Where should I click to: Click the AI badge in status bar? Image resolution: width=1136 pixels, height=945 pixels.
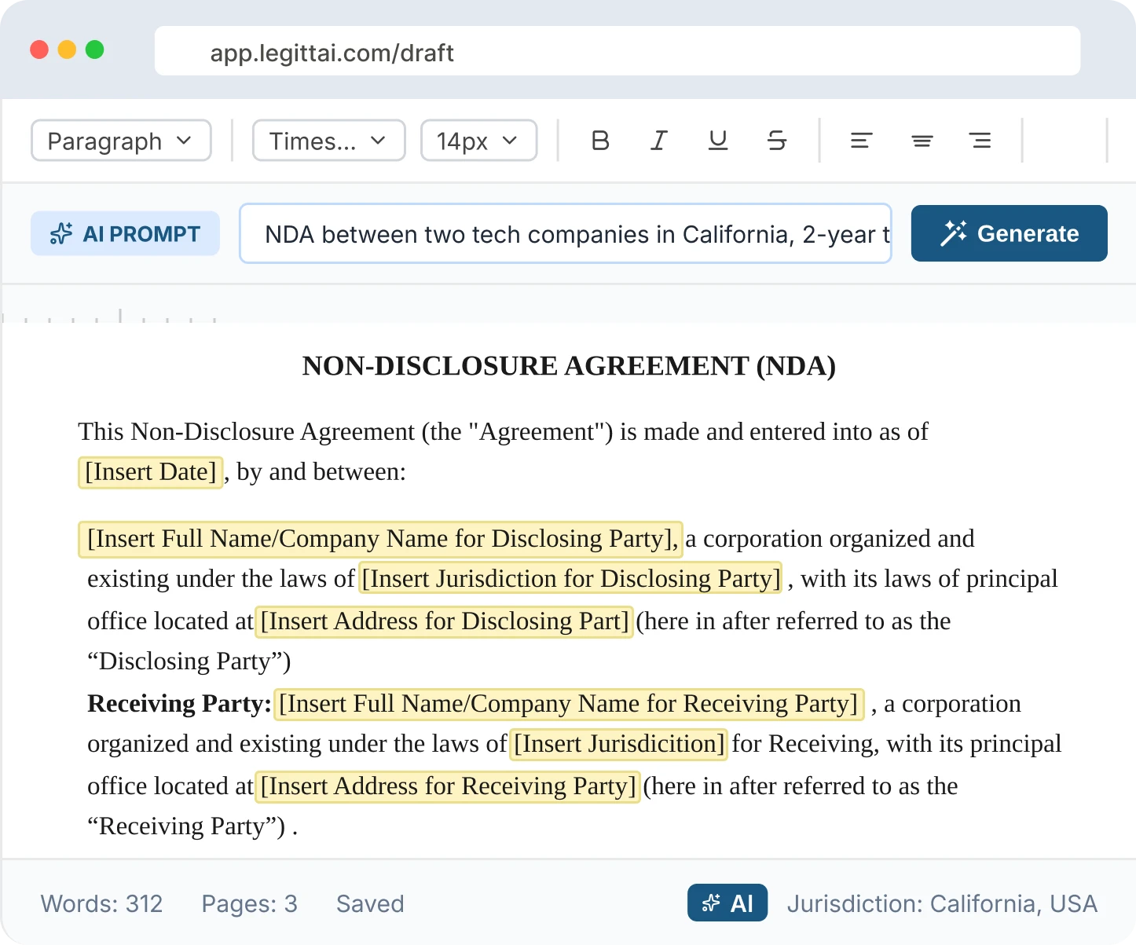(727, 903)
